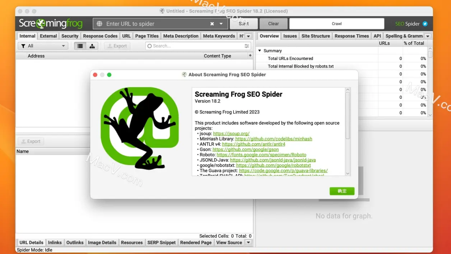Switch to the Page Titles tab
Image resolution: width=451 pixels, height=254 pixels.
(x=147, y=36)
